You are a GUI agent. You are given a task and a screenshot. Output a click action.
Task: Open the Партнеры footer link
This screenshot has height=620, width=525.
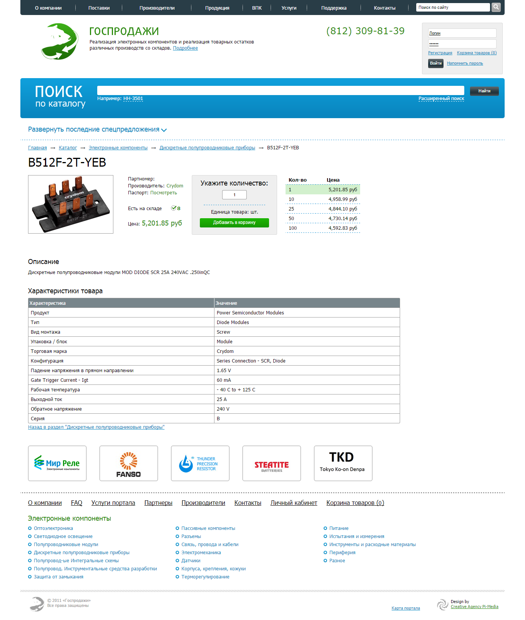(158, 503)
